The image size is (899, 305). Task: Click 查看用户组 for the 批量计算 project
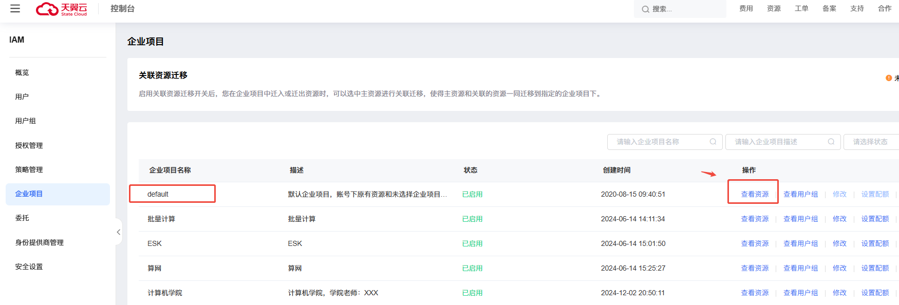pyautogui.click(x=800, y=219)
